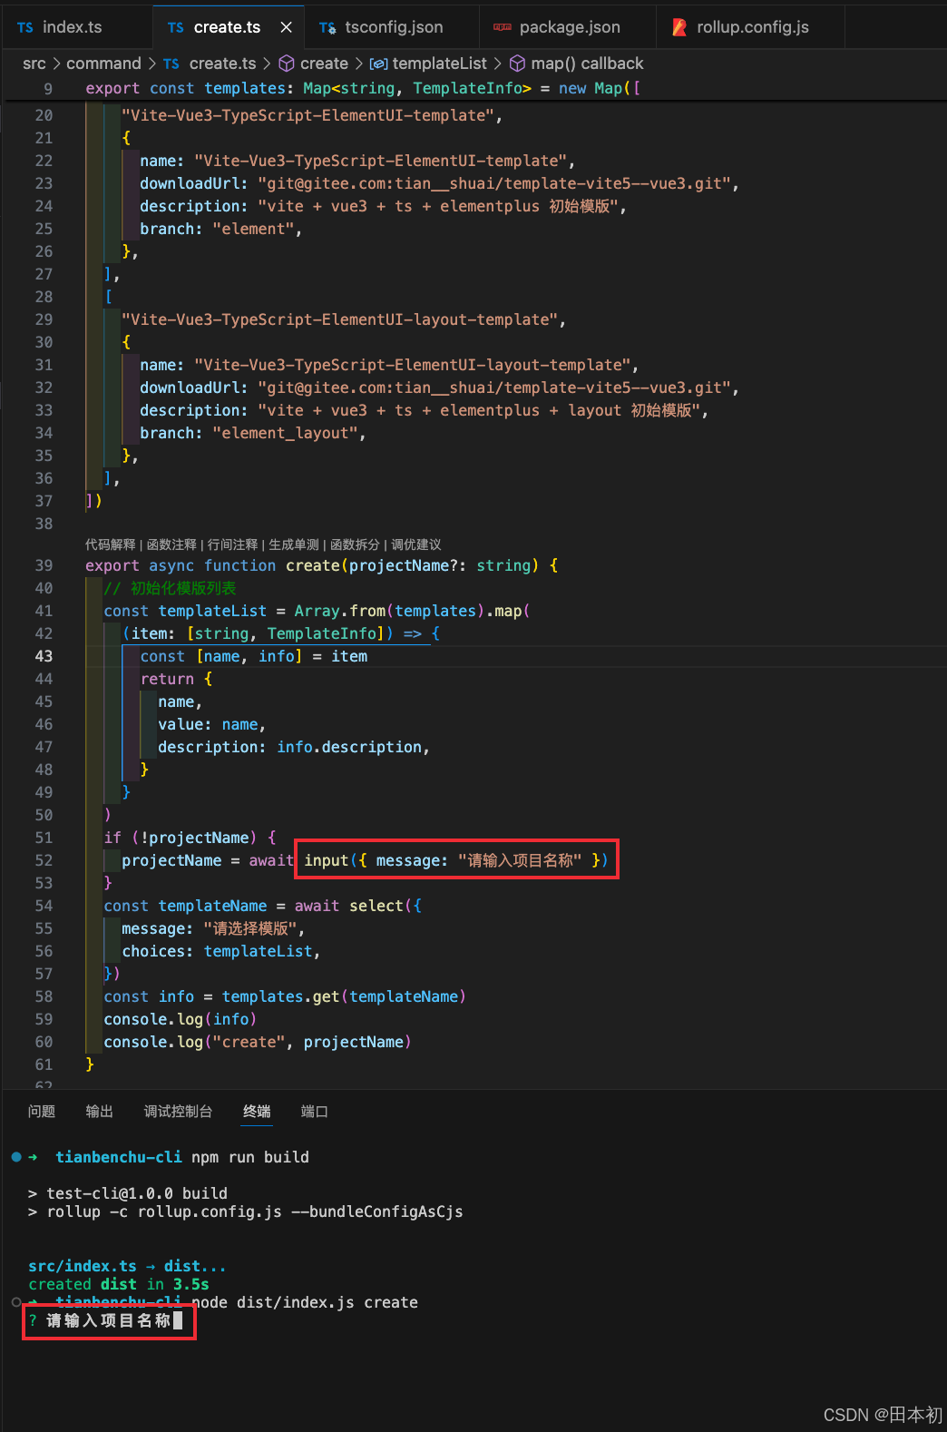Viewport: 947px width, 1432px height.
Task: Click the src breadcrumb segment
Action: coord(34,64)
